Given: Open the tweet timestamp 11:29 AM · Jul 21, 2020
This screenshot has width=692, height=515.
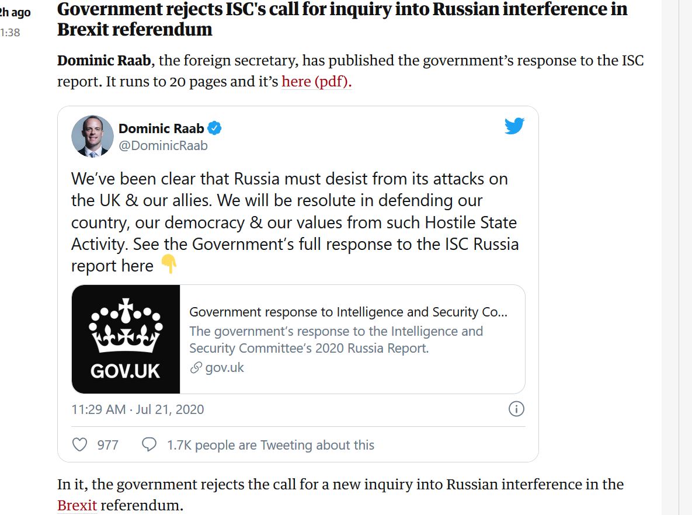Looking at the screenshot, I should [138, 409].
